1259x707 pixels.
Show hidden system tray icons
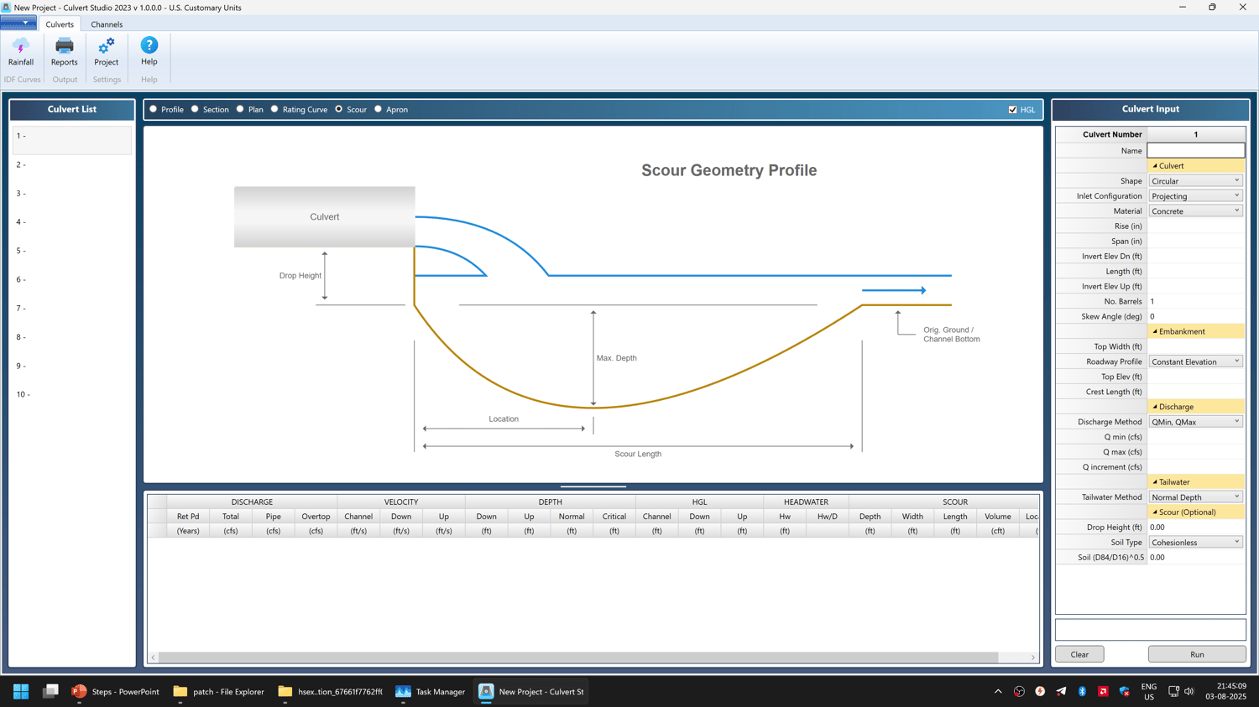tap(998, 692)
